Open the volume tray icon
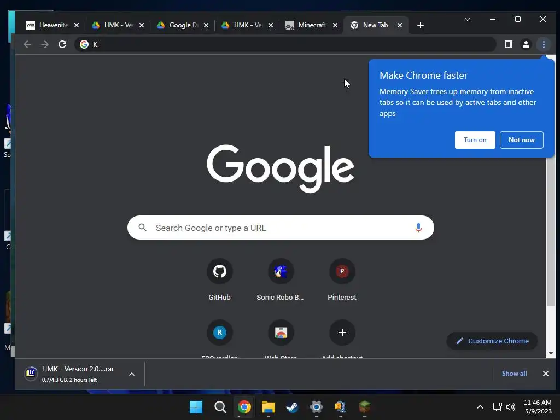This screenshot has width=560, height=420. tap(511, 407)
